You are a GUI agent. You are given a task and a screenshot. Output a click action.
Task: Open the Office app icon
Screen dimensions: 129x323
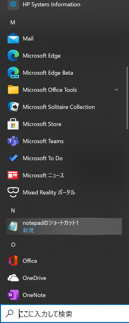click(13, 261)
